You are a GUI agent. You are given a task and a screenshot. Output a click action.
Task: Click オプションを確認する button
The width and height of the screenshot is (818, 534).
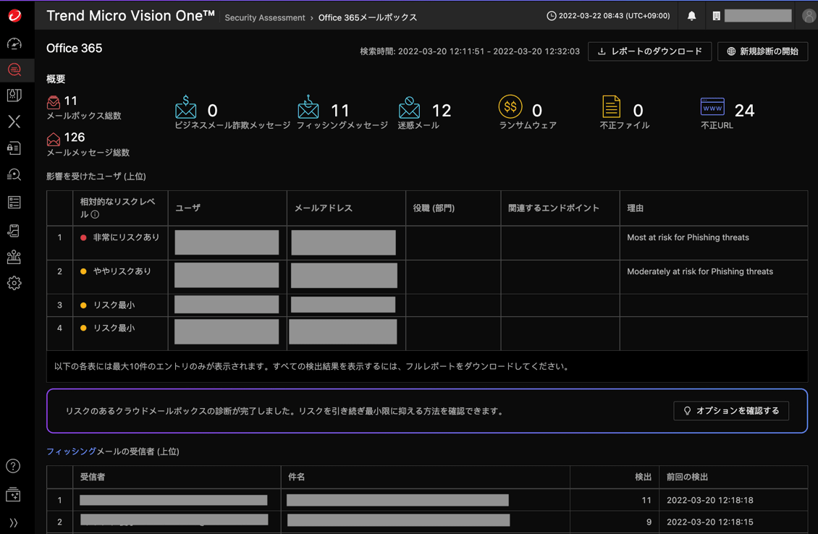[x=730, y=411]
